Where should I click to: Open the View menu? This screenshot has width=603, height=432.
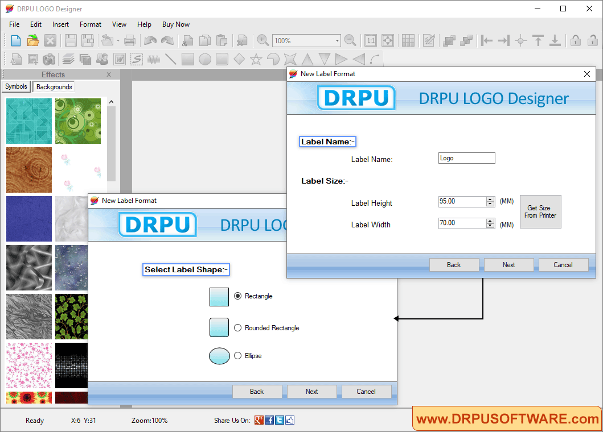(x=119, y=24)
